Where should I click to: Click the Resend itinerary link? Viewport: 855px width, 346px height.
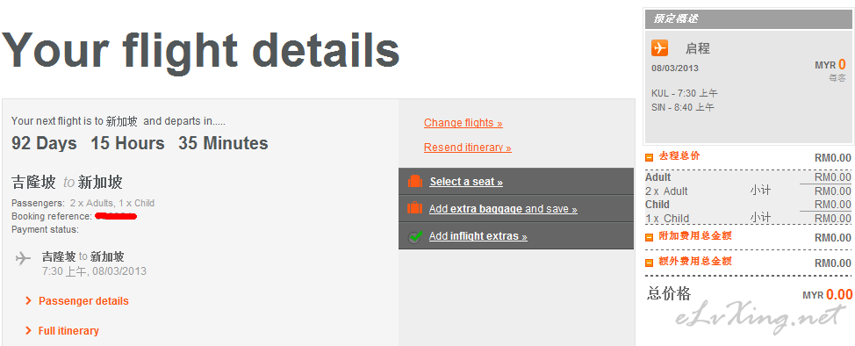click(467, 148)
